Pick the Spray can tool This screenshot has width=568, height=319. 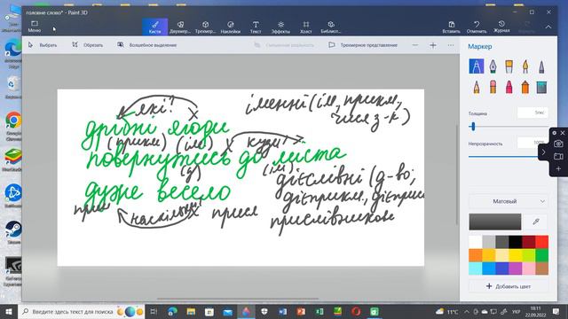point(525,87)
